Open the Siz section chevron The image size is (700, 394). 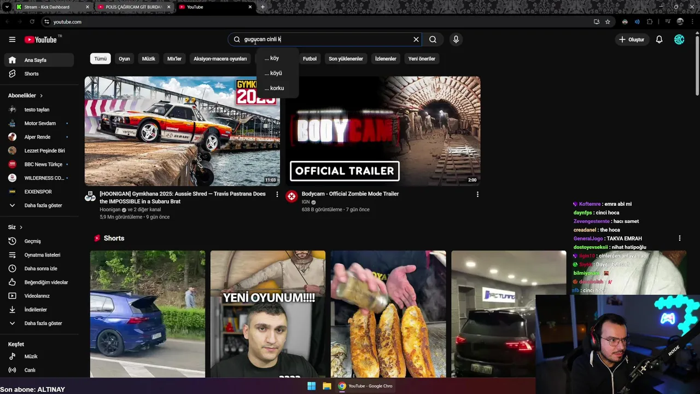coord(21,227)
